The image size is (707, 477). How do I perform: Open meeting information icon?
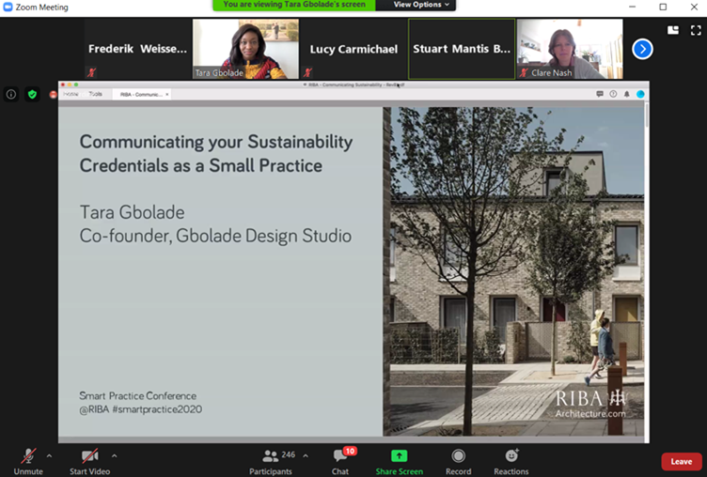[11, 94]
